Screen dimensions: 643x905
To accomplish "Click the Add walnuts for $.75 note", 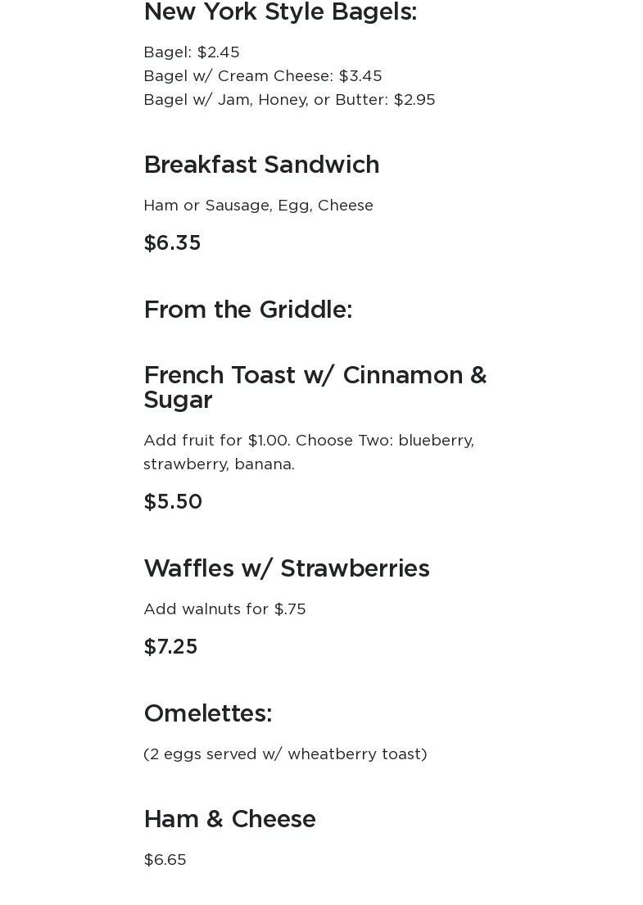I will [x=224, y=609].
